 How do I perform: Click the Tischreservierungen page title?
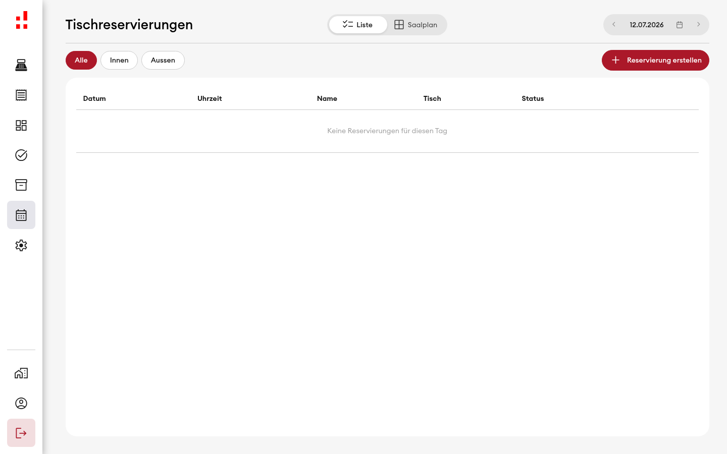[x=129, y=25]
